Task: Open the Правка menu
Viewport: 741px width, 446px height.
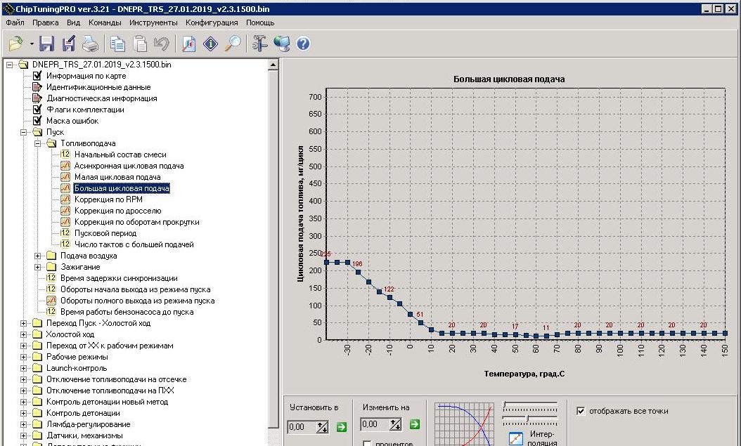Action: click(x=46, y=22)
